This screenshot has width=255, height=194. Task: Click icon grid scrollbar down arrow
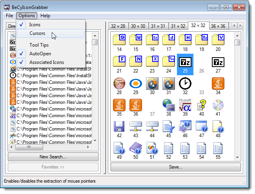point(237,157)
